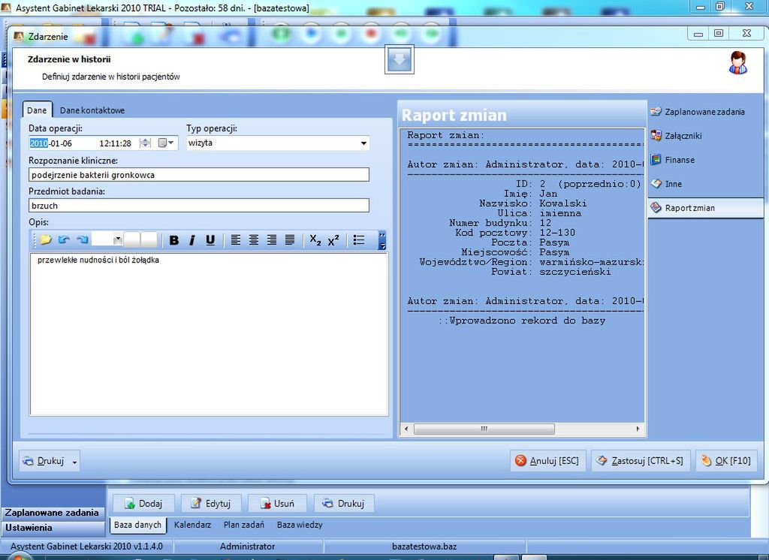Align description text right
Viewport: 769px width, 560px height.
tap(272, 239)
